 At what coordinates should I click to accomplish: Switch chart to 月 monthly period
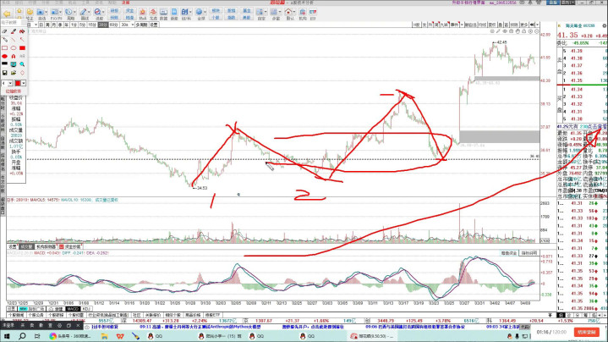pos(54,25)
